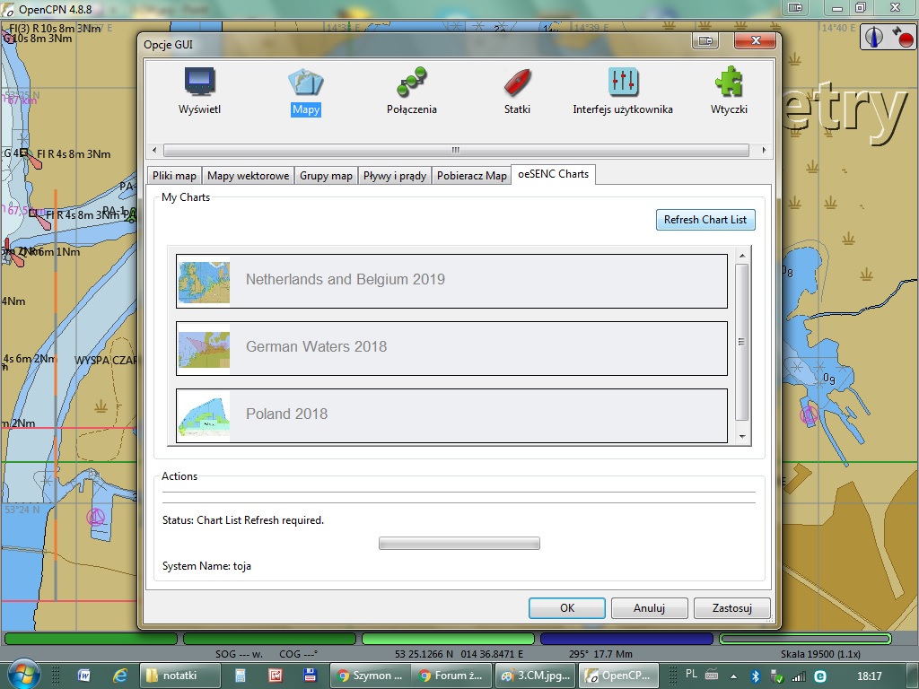The width and height of the screenshot is (919, 689).
Task: Click the 'Status: Chart List Refresh required.' text
Action: 243,520
